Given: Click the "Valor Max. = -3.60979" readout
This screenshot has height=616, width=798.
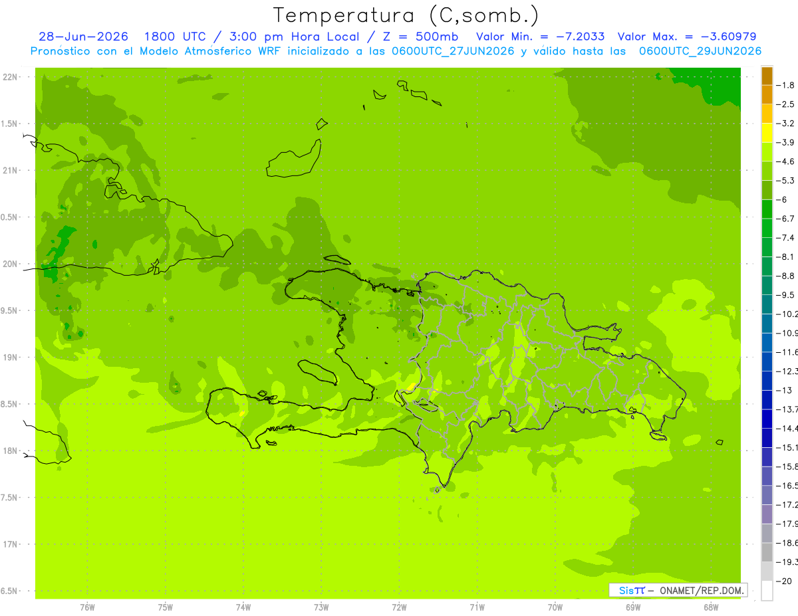Looking at the screenshot, I should tap(687, 37).
